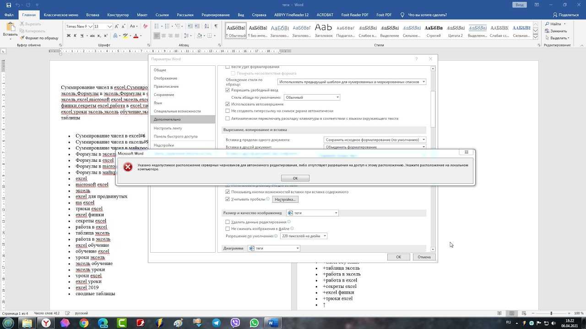Open 'Стиль абзаца по умолчанию' dropdown
586x329 pixels.
pyautogui.click(x=312, y=97)
